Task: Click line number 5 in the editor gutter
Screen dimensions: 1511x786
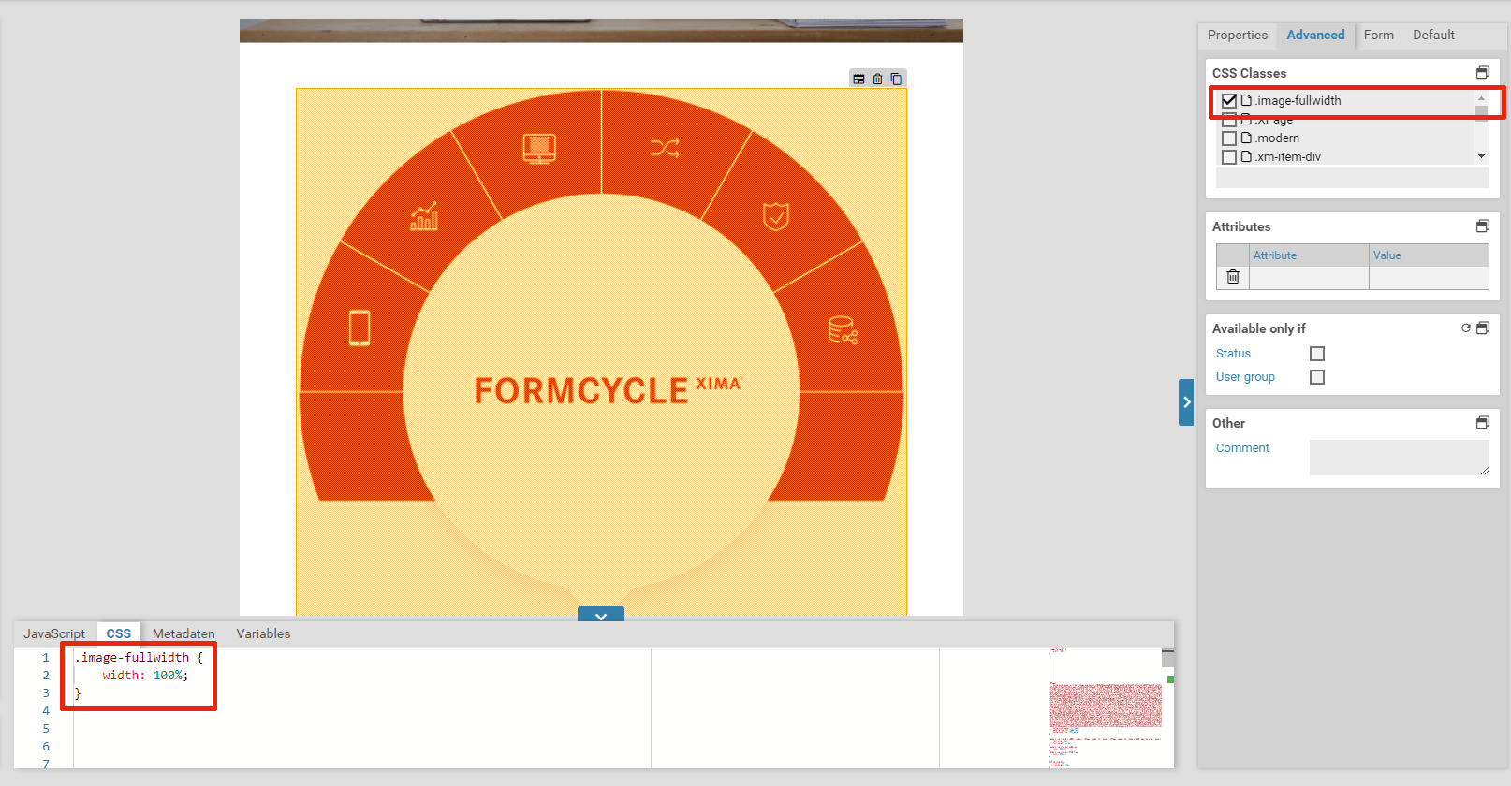Action: click(x=46, y=729)
